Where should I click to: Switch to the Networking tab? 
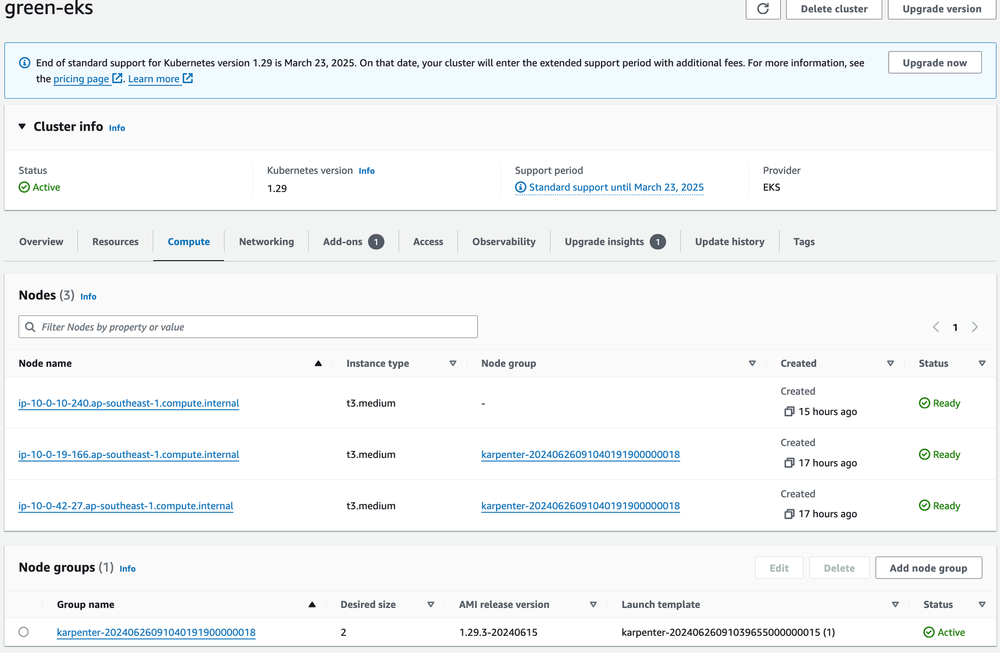[x=266, y=242]
